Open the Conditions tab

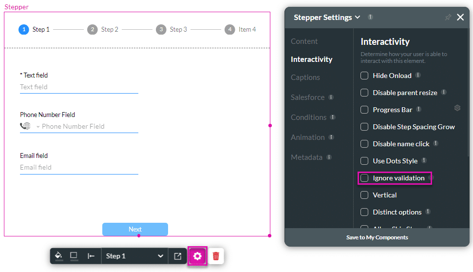coord(309,117)
